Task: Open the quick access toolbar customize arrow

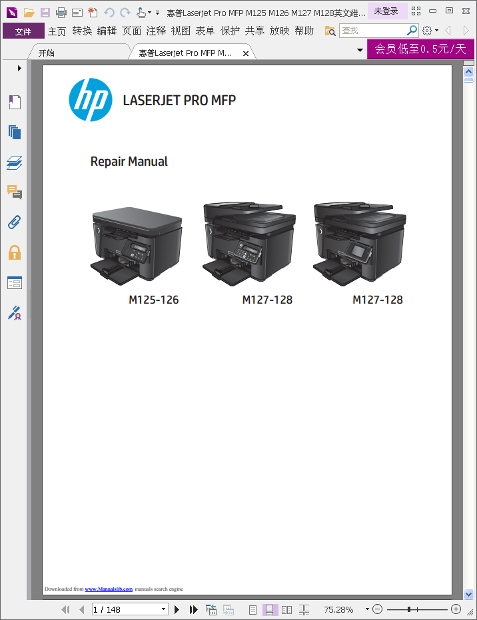Action: [157, 13]
